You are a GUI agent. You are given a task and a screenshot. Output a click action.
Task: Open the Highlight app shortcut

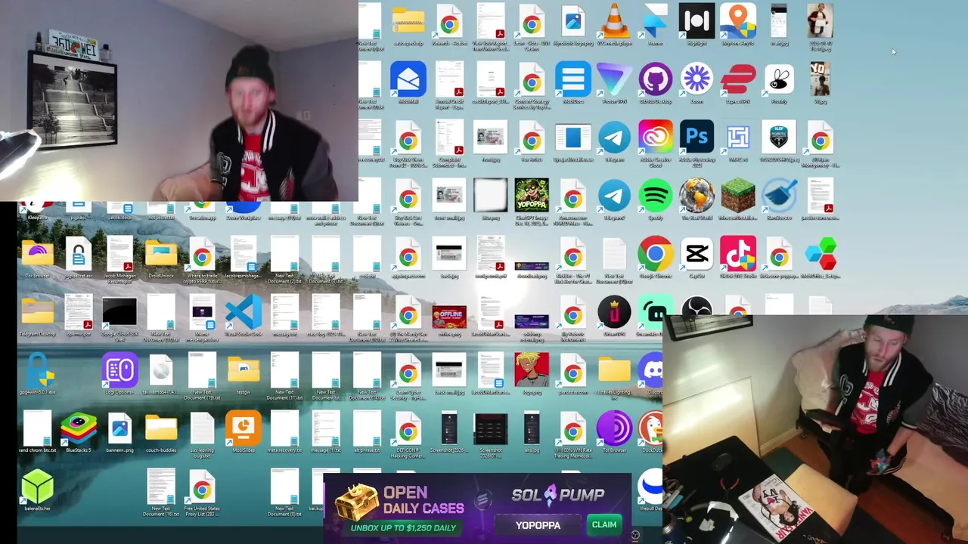pos(697,22)
